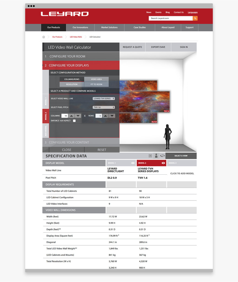Click Request a Quote button
This screenshot has width=238, height=282.
(132, 47)
